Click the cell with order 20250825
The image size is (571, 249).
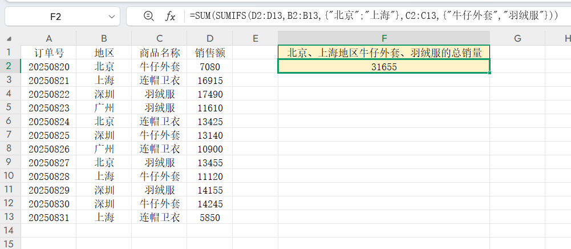[48, 135]
